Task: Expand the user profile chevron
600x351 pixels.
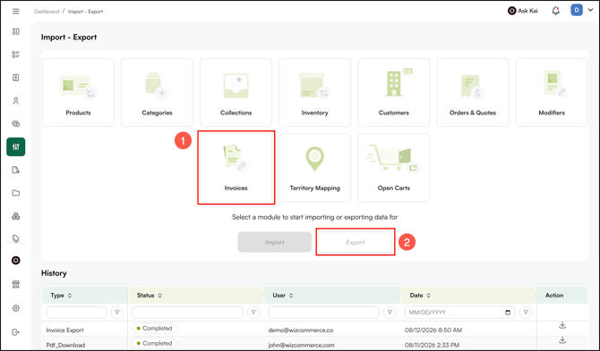Action: (590, 11)
